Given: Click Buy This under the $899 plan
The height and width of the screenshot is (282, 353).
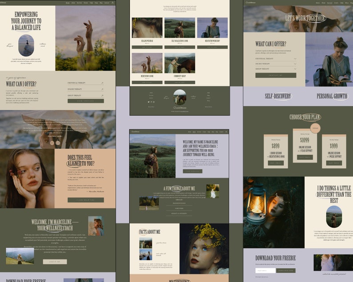Looking at the screenshot, I should pyautogui.click(x=276, y=163).
